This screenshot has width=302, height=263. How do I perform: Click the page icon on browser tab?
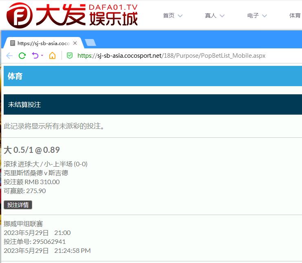click(13, 43)
